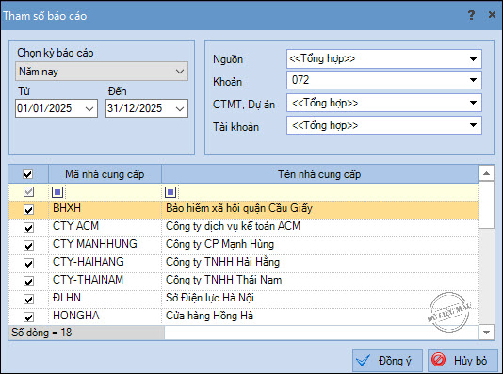Sort by Mã nhà cung cấp column header

[x=105, y=174]
